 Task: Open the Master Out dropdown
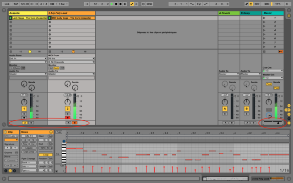click(x=273, y=77)
